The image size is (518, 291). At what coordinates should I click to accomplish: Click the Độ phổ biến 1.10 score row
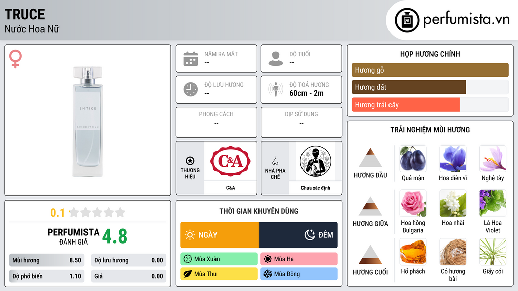(x=47, y=276)
